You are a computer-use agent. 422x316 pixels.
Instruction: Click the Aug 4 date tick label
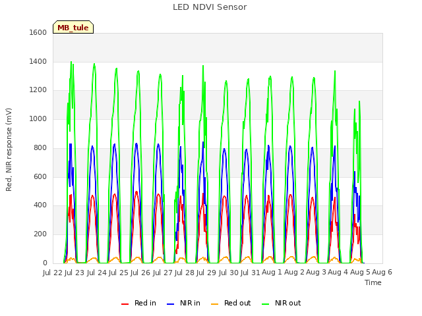coord(338,273)
